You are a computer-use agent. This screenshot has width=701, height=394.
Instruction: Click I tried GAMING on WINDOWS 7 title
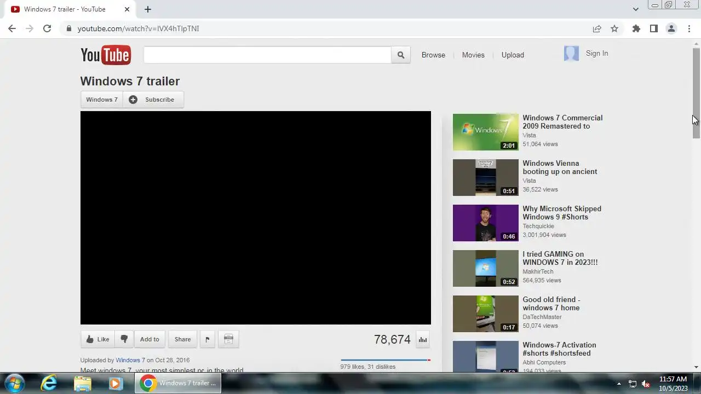point(560,258)
